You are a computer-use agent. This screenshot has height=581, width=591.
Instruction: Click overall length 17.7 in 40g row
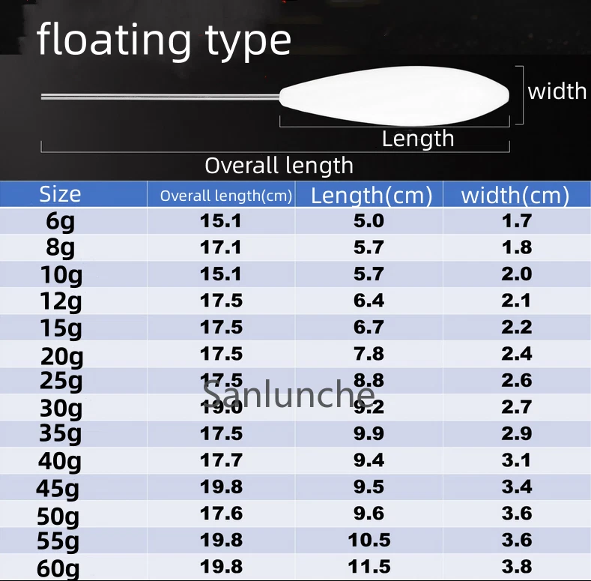pos(221,460)
